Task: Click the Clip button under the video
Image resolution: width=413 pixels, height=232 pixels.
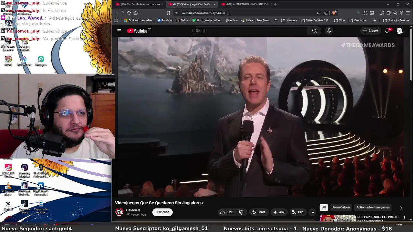Action: click(x=297, y=212)
